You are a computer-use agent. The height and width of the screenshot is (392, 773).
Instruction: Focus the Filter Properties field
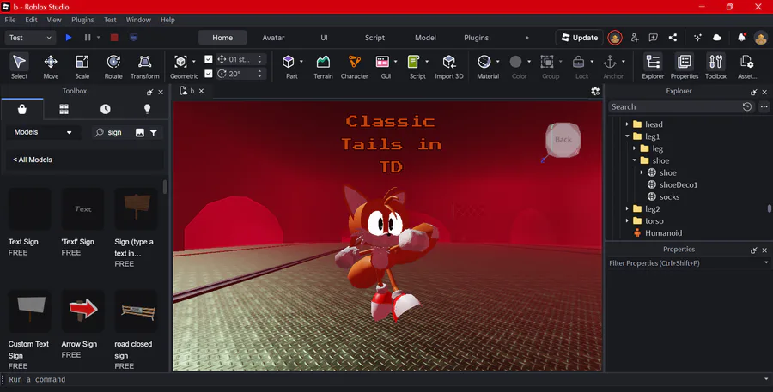click(x=688, y=263)
